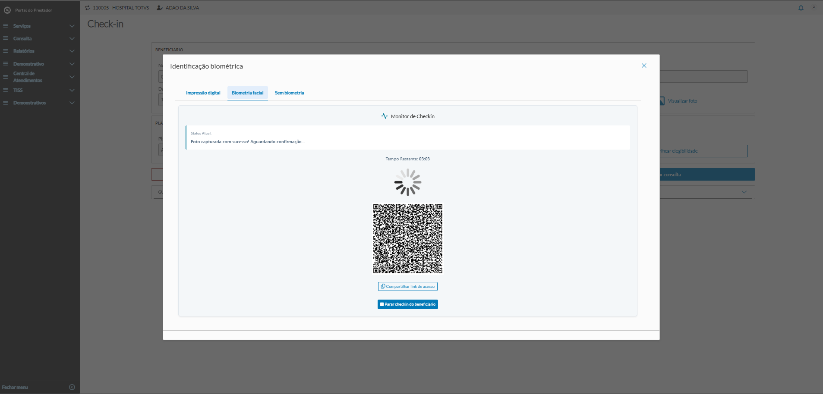
Task: Click the Fechar menu label
Action: coord(15,388)
